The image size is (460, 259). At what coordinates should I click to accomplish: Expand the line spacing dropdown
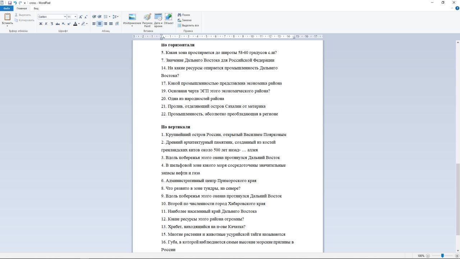(115, 17)
